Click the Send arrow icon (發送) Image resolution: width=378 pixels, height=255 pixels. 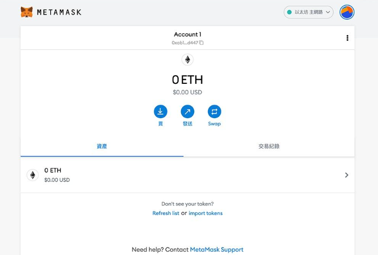pos(188,112)
